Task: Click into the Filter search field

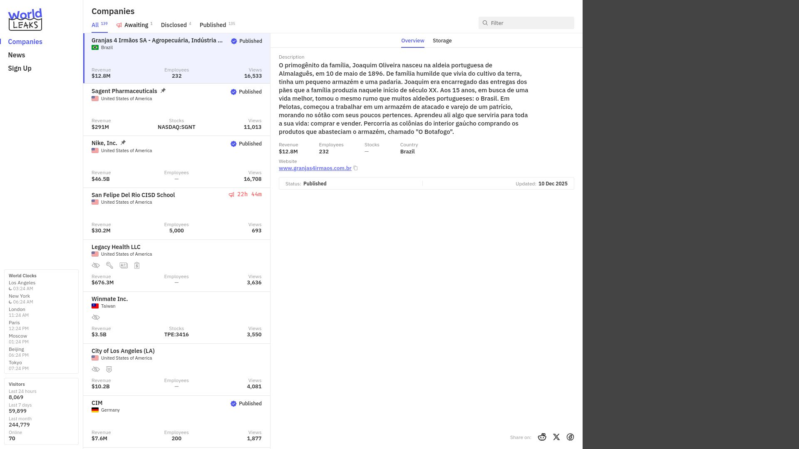Action: [x=526, y=23]
